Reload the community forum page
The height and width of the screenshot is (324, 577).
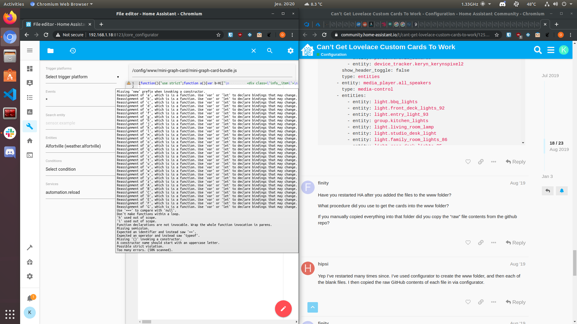click(x=324, y=35)
